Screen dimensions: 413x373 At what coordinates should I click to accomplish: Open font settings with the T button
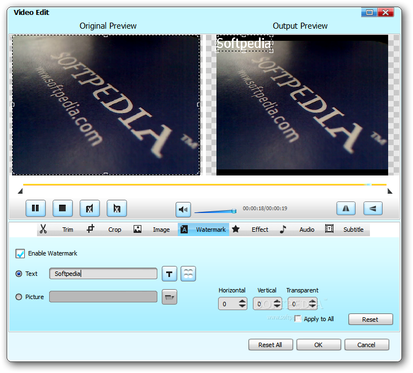coord(169,274)
